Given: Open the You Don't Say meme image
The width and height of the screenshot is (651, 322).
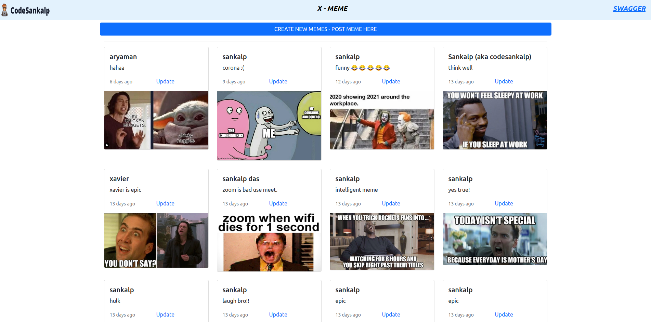Looking at the screenshot, I should 156,240.
